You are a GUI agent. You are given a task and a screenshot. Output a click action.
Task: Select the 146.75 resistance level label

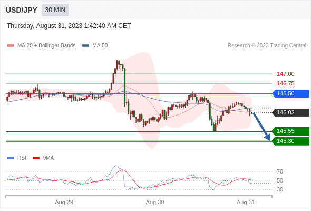point(285,83)
